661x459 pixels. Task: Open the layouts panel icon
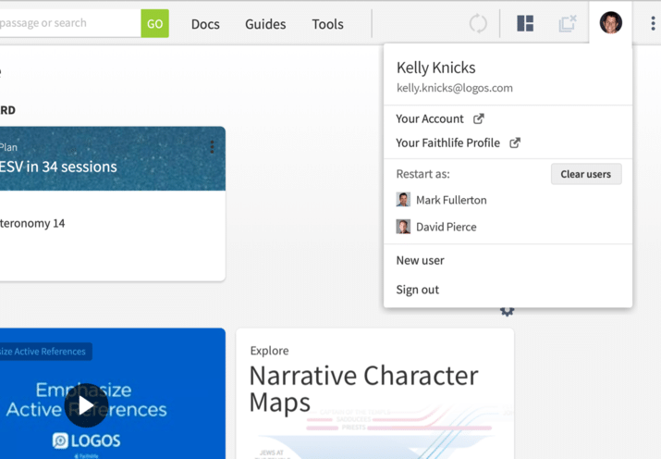pyautogui.click(x=525, y=24)
